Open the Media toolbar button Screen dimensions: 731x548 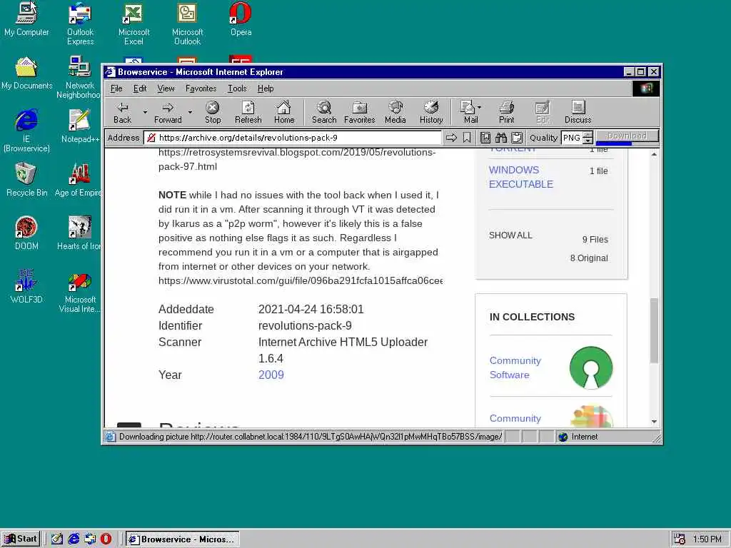coord(395,112)
